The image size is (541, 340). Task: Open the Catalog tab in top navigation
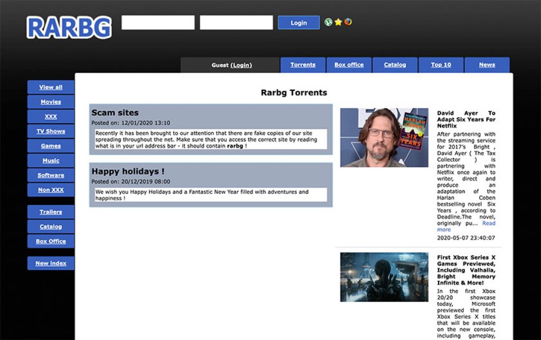[395, 65]
